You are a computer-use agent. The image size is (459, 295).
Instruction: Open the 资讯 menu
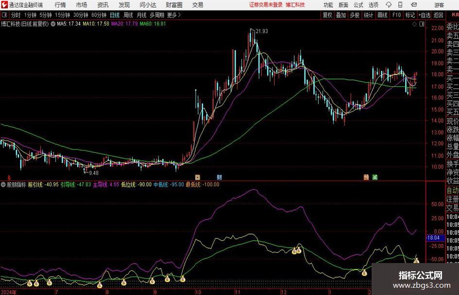point(103,5)
